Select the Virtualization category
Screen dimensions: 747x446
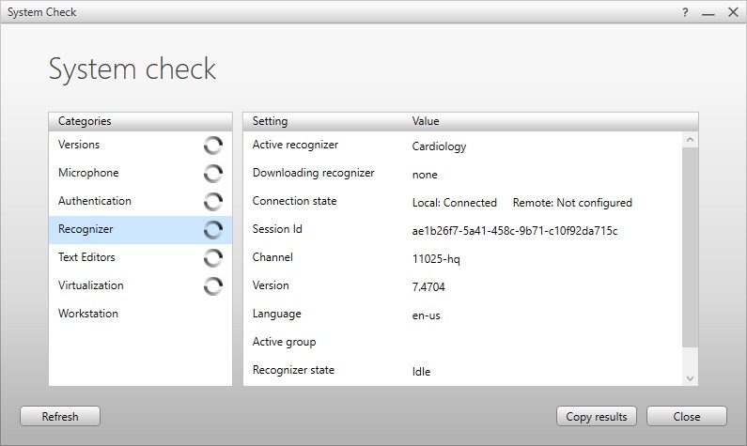[x=90, y=285]
